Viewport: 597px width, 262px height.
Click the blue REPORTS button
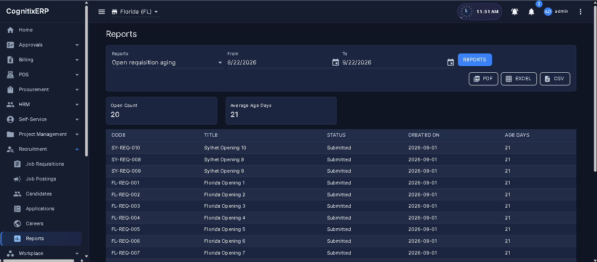tap(475, 60)
